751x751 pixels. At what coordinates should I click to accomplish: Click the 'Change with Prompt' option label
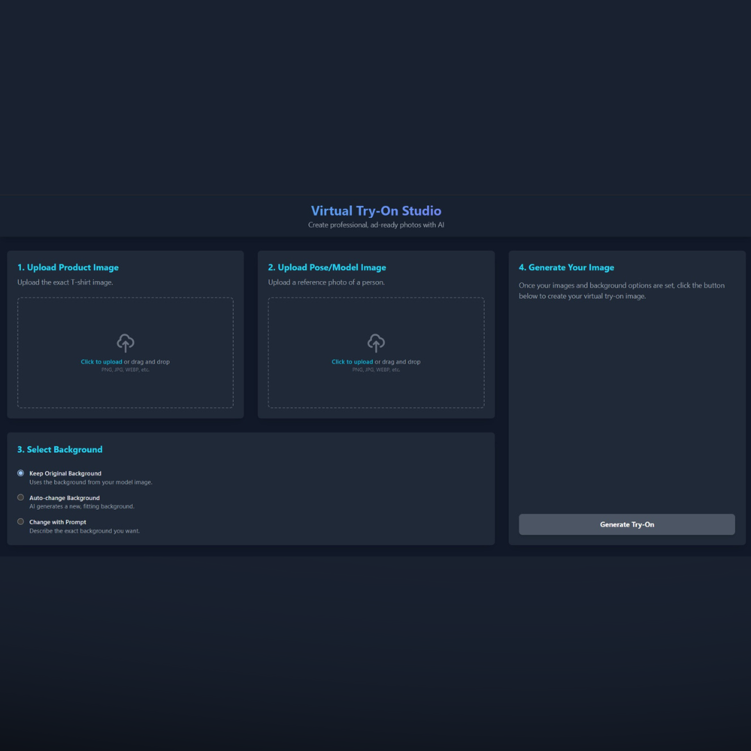(x=58, y=522)
